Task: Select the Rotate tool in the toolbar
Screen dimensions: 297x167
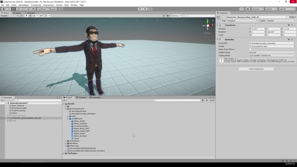Action: [13, 9]
